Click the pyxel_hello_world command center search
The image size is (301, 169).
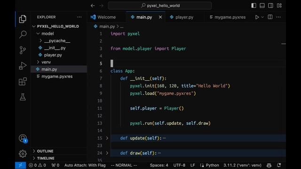[160, 6]
